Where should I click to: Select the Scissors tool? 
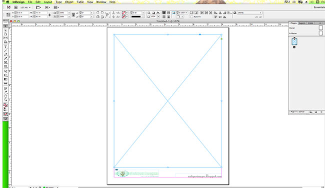point(5,71)
